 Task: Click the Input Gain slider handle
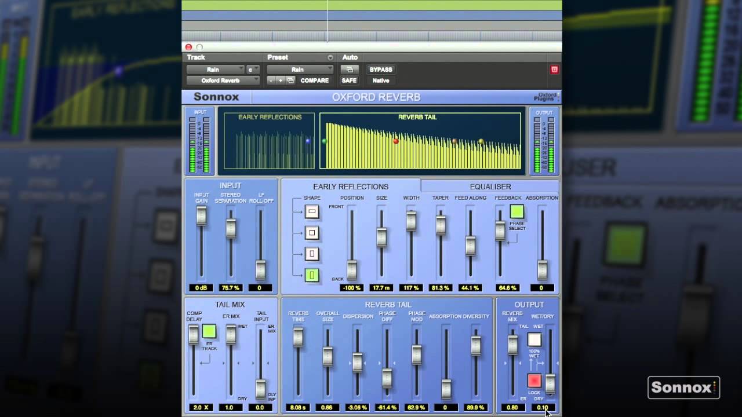201,216
